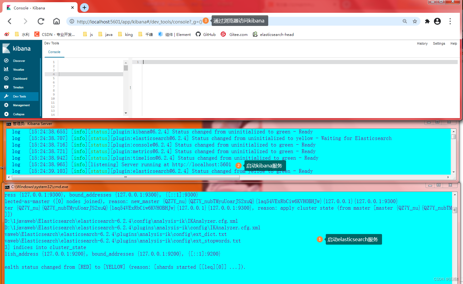463x284 pixels.
Task: Click the 'Waiting for Elasticsearch' log text
Action: coord(356,138)
